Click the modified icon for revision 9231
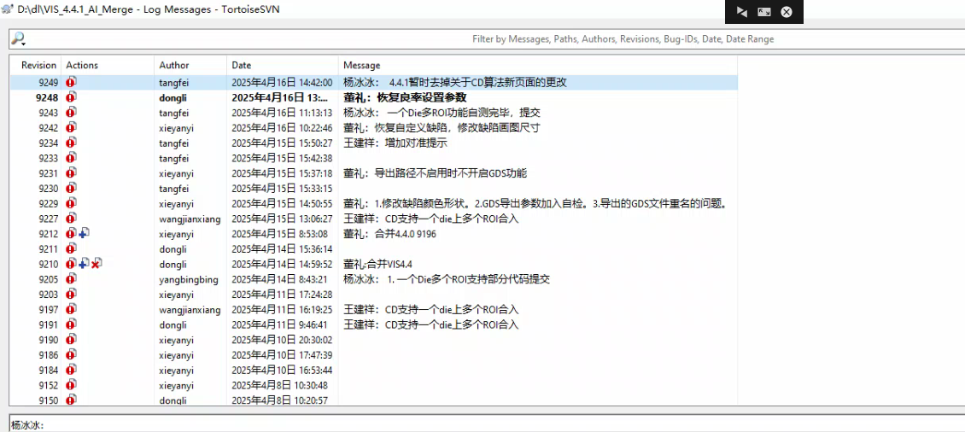This screenshot has height=432, width=965. (71, 173)
